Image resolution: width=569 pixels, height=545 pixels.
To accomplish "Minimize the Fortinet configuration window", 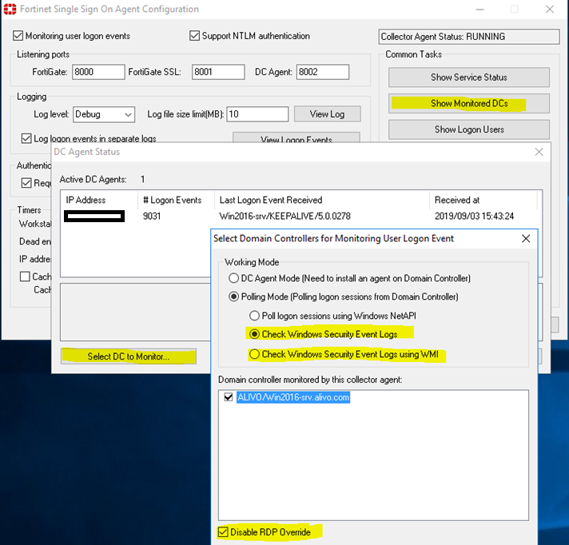I will (x=480, y=9).
